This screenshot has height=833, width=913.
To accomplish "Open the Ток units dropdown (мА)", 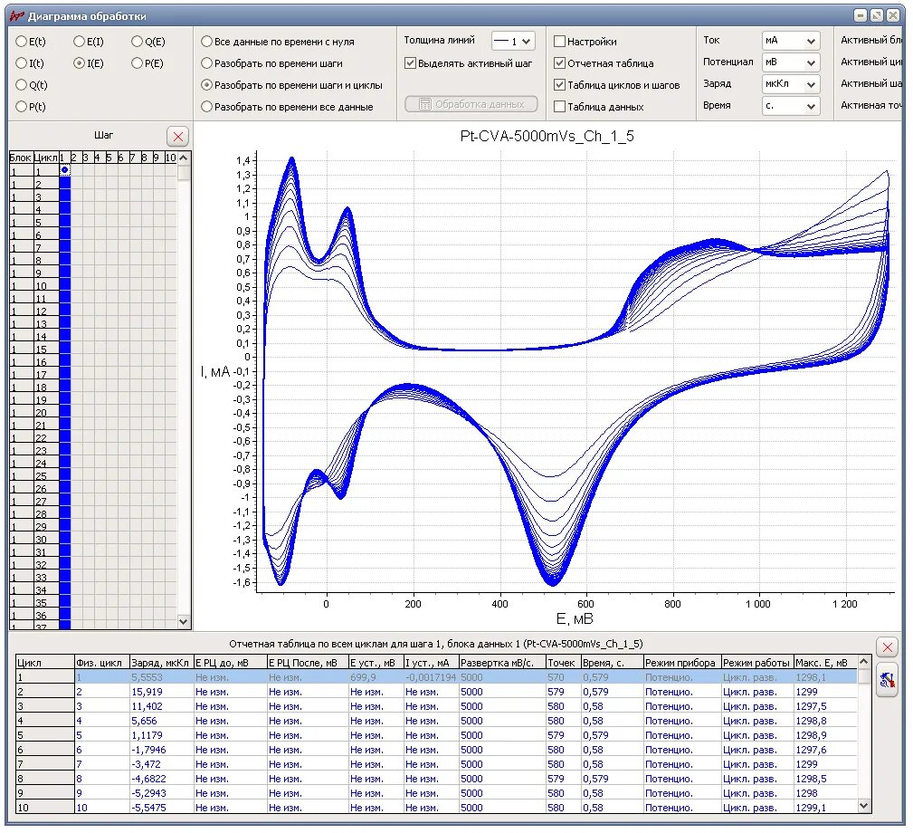I will point(791,41).
